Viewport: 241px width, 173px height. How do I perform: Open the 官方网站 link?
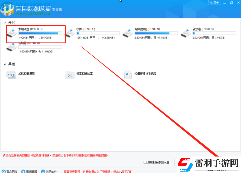click(12, 171)
